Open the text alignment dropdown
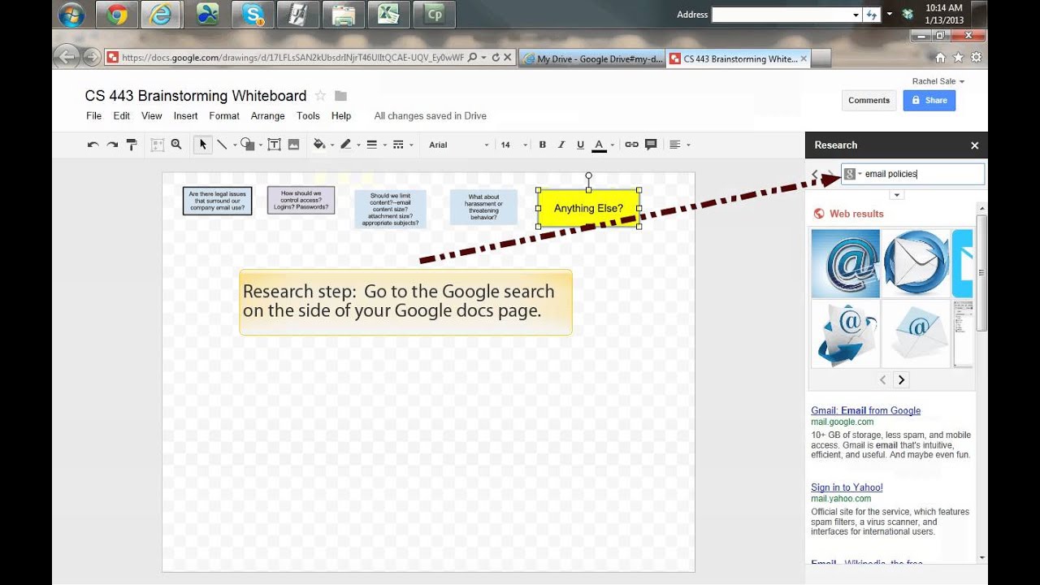This screenshot has width=1040, height=585. point(678,145)
